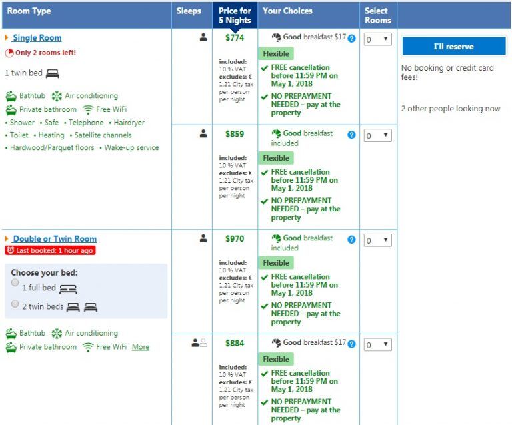
Task: Click the $774 price
Action: click(x=235, y=37)
